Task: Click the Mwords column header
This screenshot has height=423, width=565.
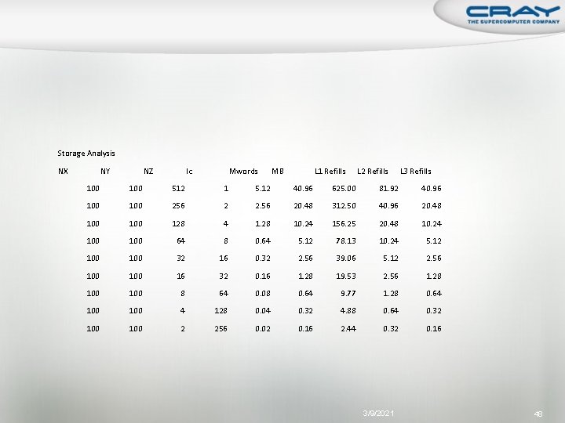Action: click(243, 172)
